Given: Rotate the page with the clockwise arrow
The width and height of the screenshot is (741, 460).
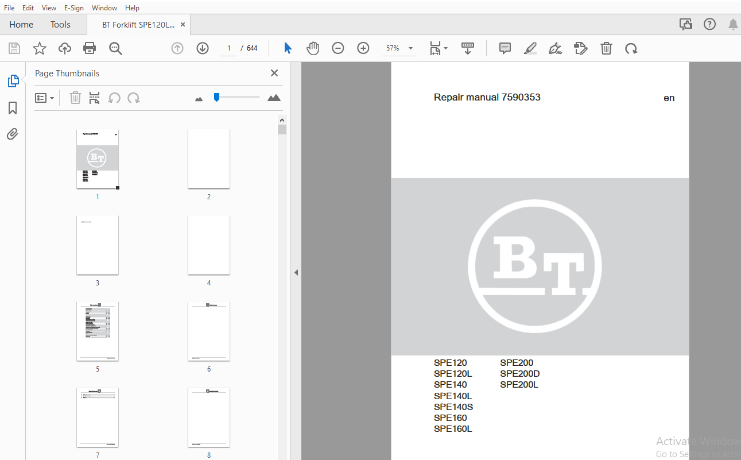Looking at the screenshot, I should coord(631,48).
